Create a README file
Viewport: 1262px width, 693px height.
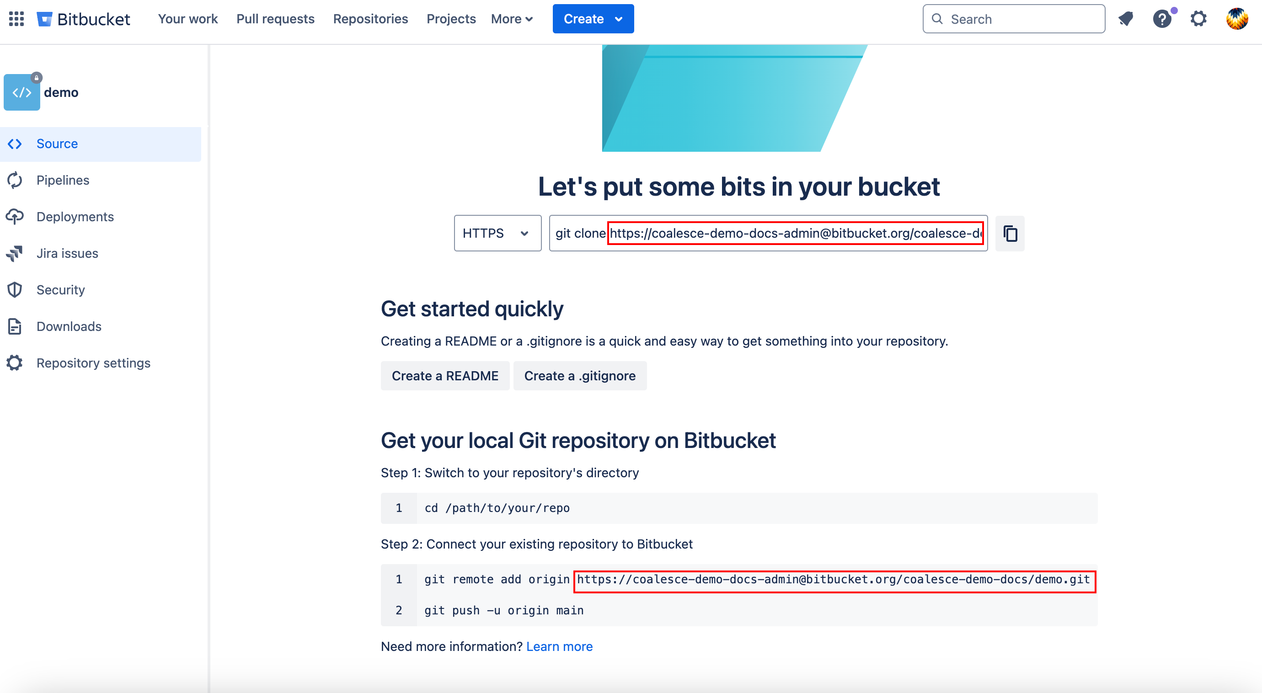(x=445, y=375)
